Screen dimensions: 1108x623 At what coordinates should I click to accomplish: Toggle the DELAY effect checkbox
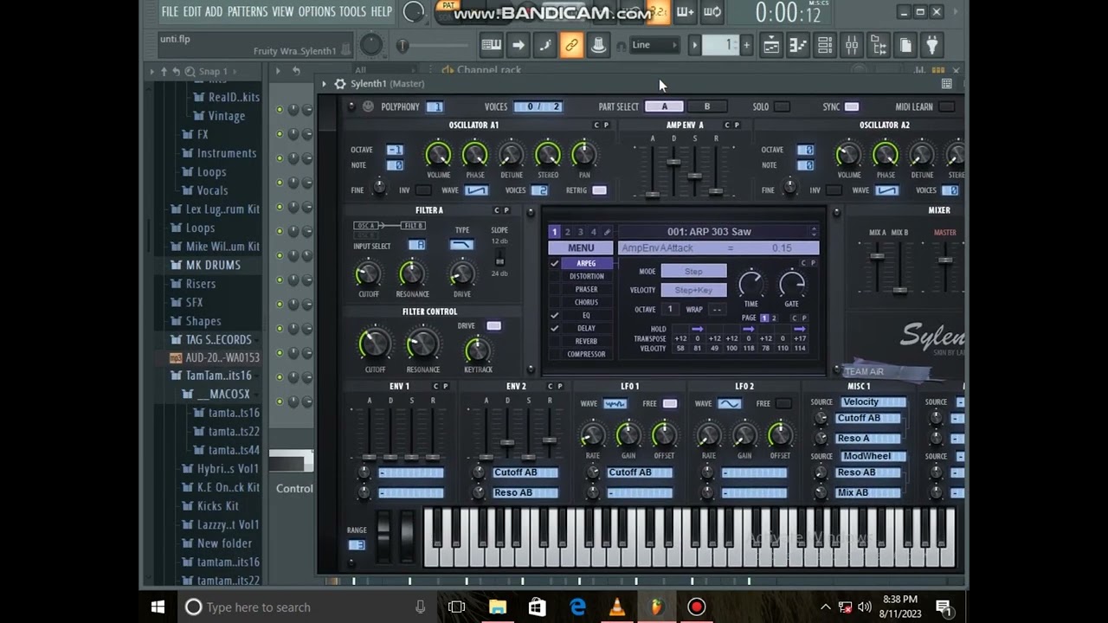[x=554, y=328]
